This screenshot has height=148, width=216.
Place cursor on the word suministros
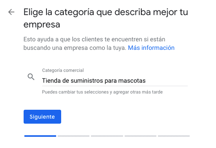(87, 81)
